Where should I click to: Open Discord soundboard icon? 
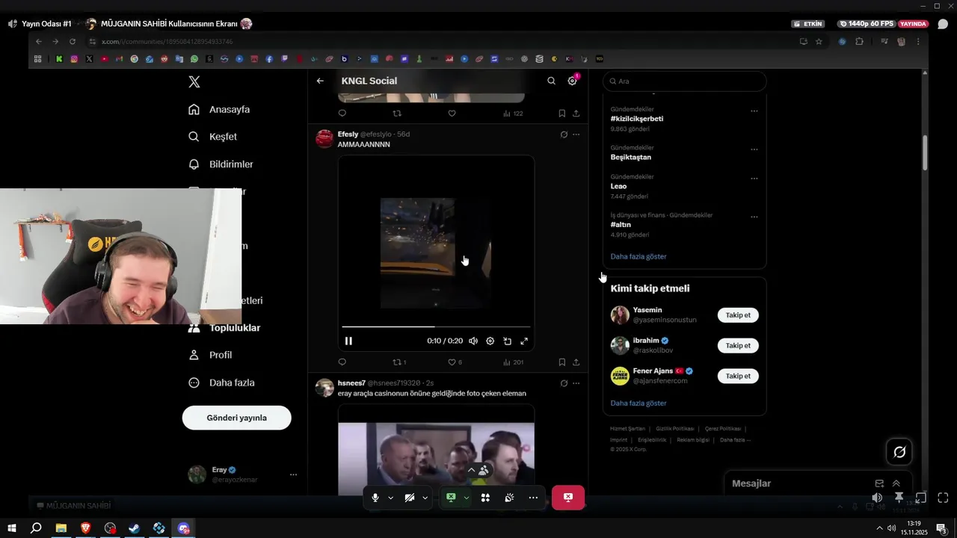(x=509, y=498)
